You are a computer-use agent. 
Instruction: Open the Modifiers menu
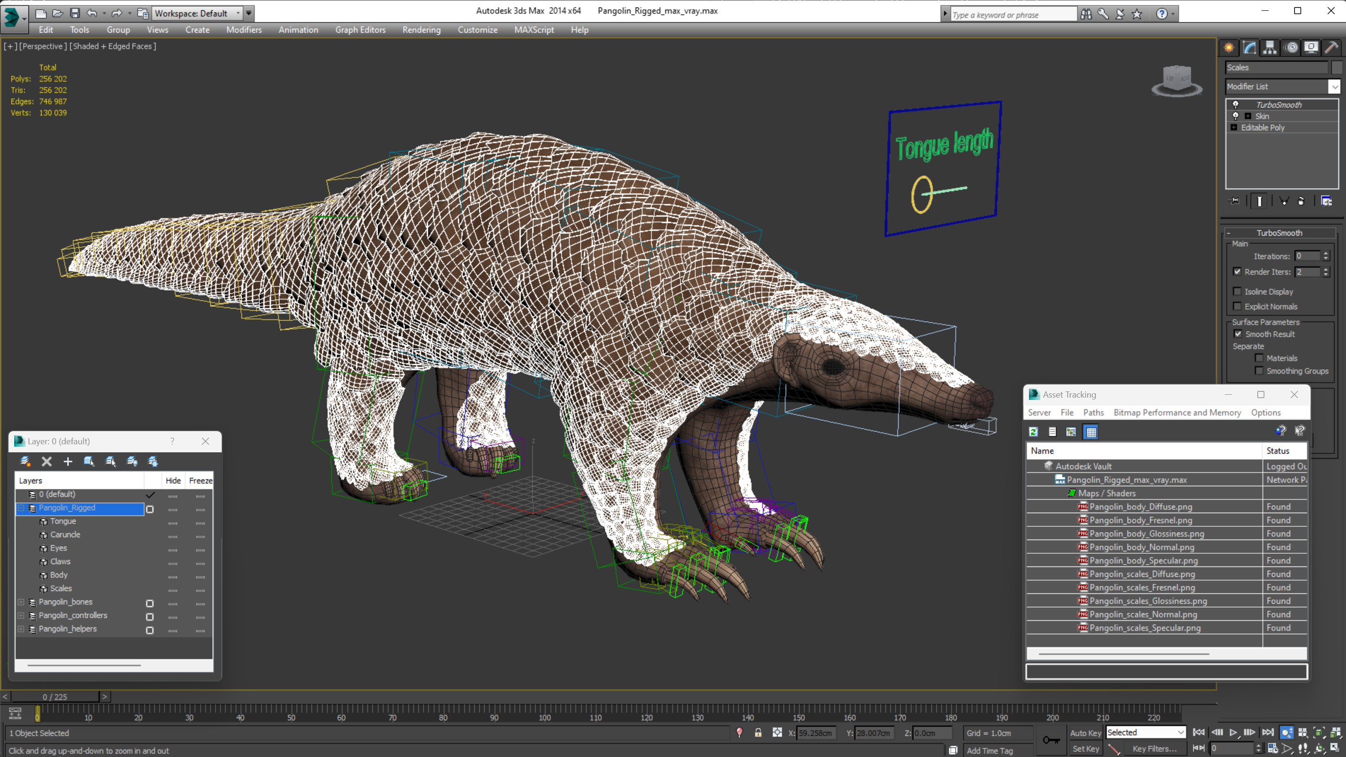click(243, 30)
